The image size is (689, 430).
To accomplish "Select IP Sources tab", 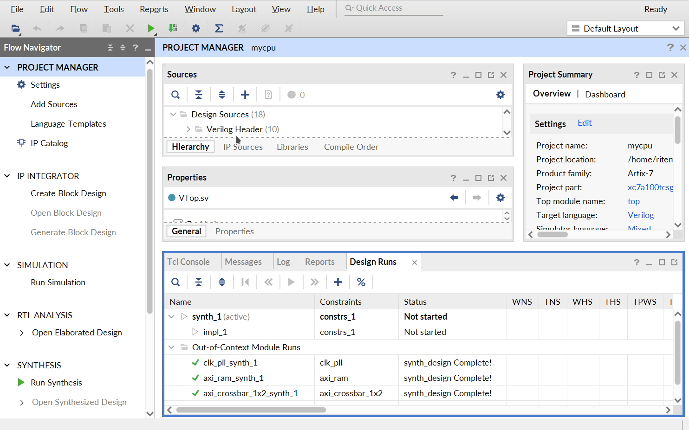I will coord(243,147).
